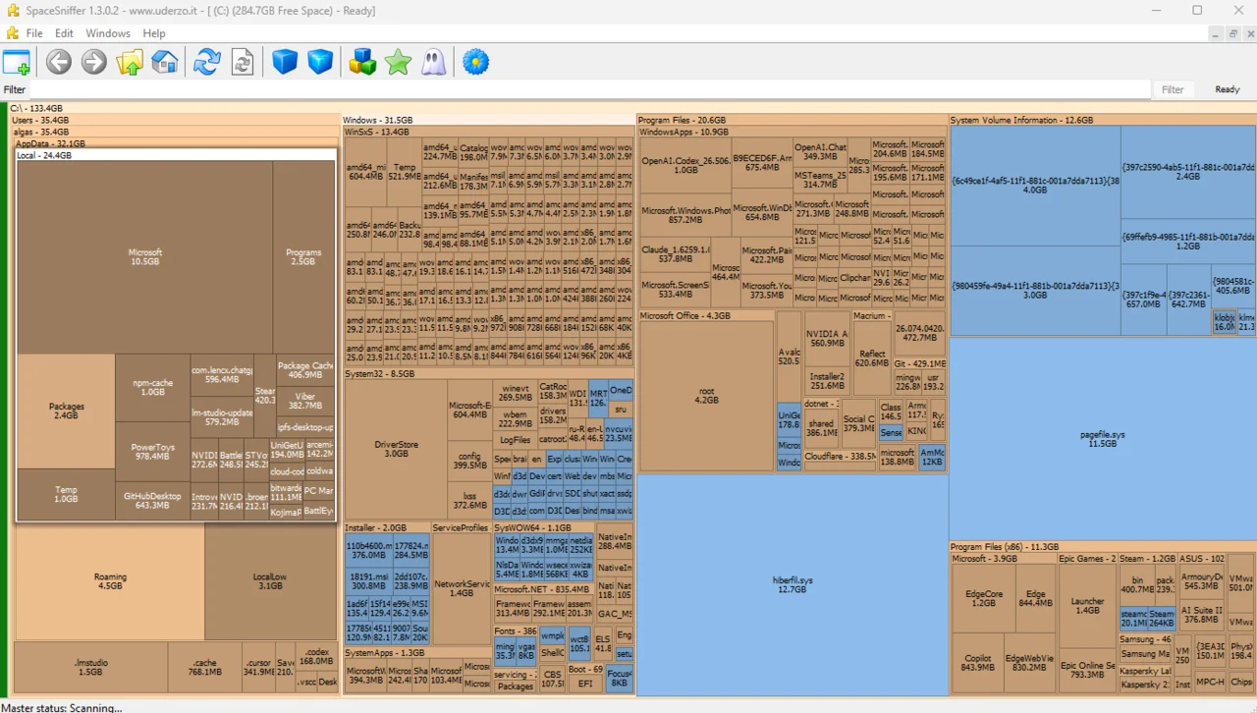Viewport: 1257px width, 713px height.
Task: Click the ghost toolbar icon
Action: pos(433,63)
